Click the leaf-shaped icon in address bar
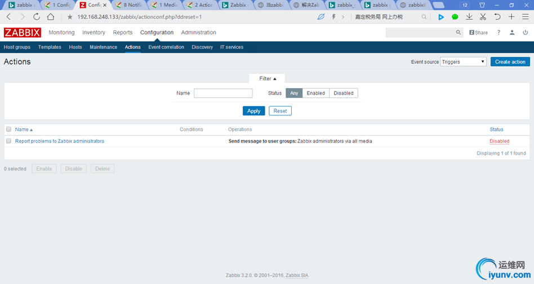 point(321,17)
